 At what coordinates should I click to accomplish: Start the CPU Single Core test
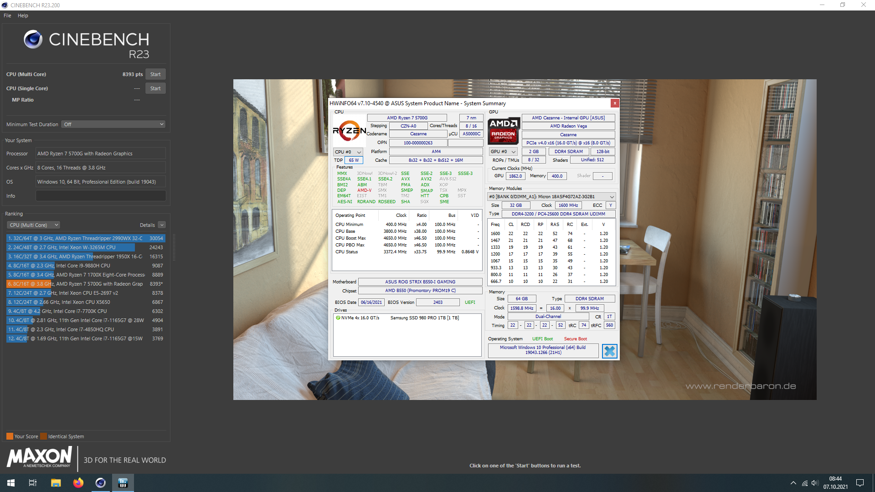tap(155, 88)
